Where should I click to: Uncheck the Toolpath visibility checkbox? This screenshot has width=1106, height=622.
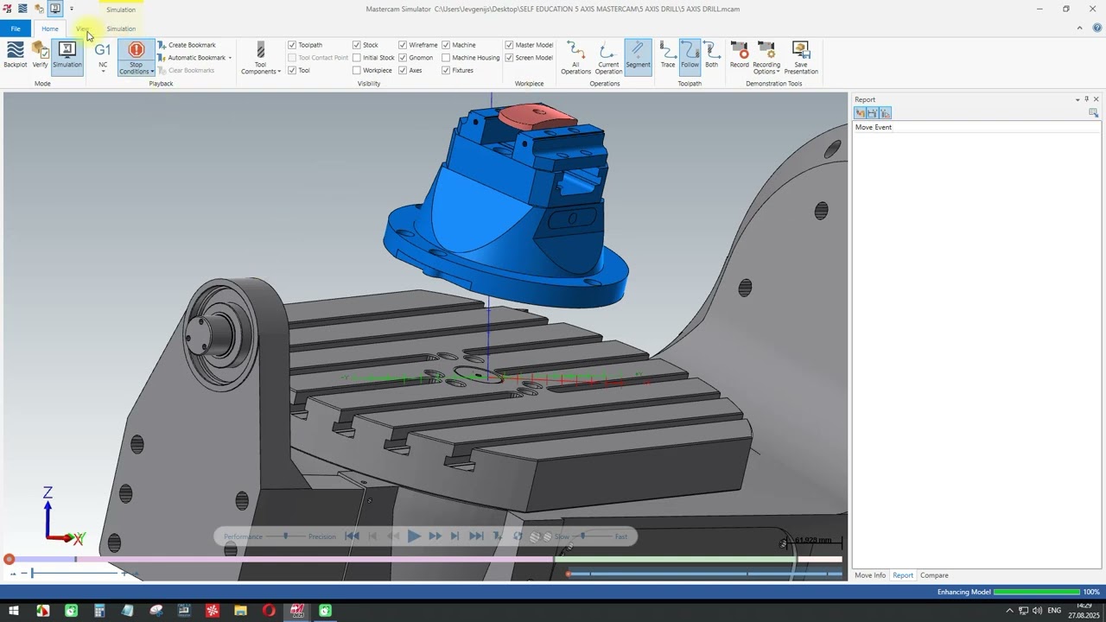(x=292, y=45)
